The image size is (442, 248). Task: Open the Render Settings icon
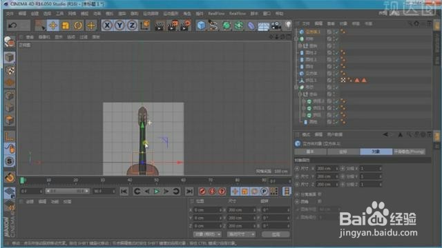[x=185, y=25]
